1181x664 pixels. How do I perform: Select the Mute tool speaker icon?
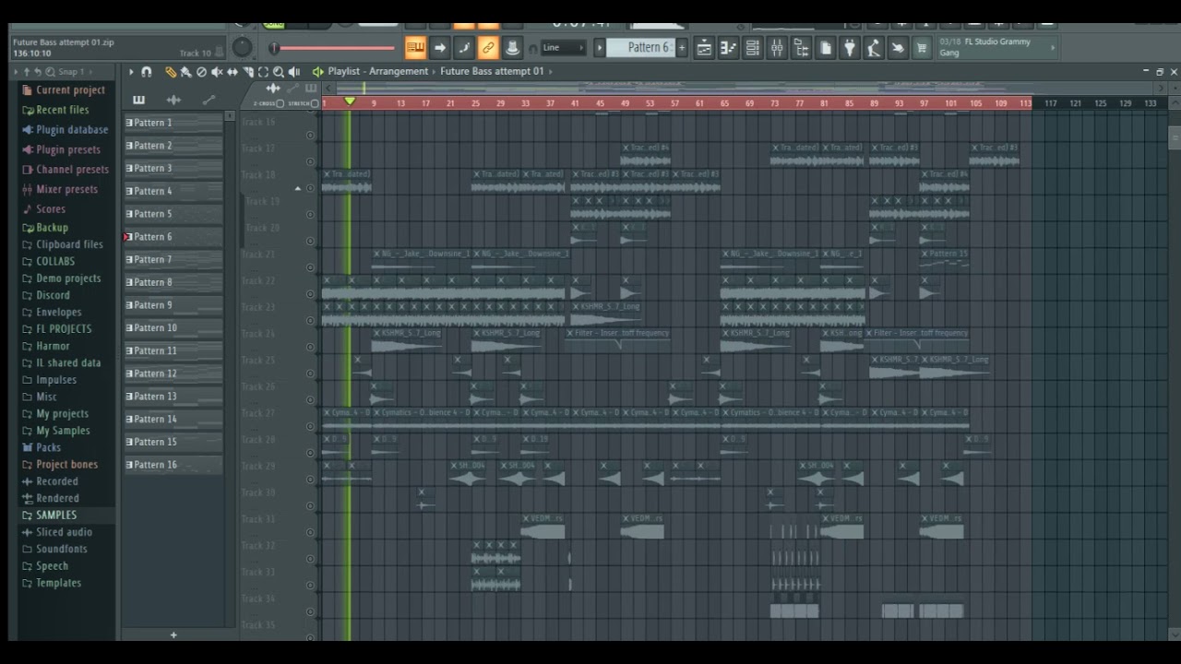click(x=217, y=72)
